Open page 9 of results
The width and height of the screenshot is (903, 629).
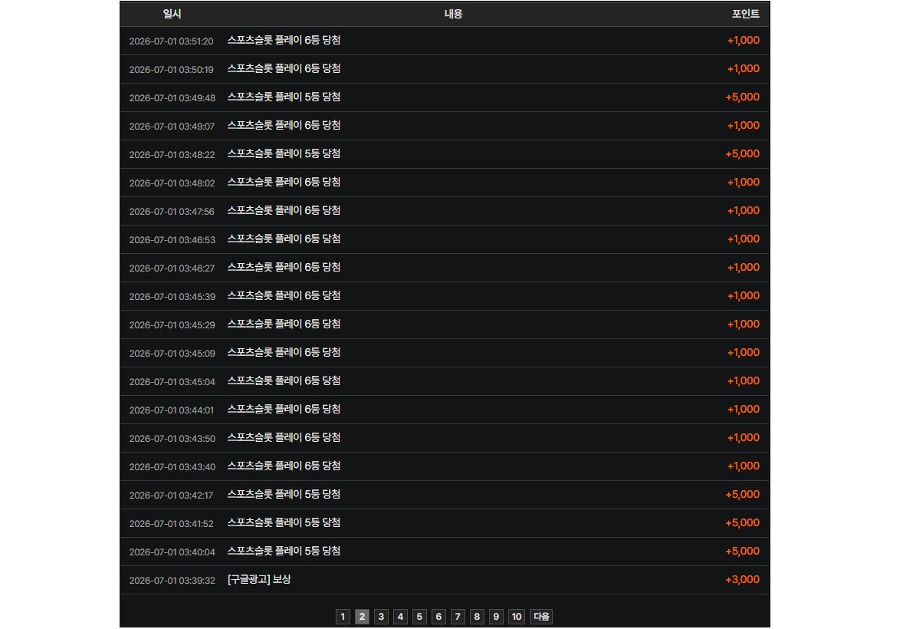(496, 616)
